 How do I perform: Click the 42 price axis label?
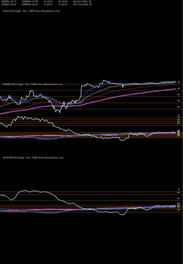[x=179, y=82]
